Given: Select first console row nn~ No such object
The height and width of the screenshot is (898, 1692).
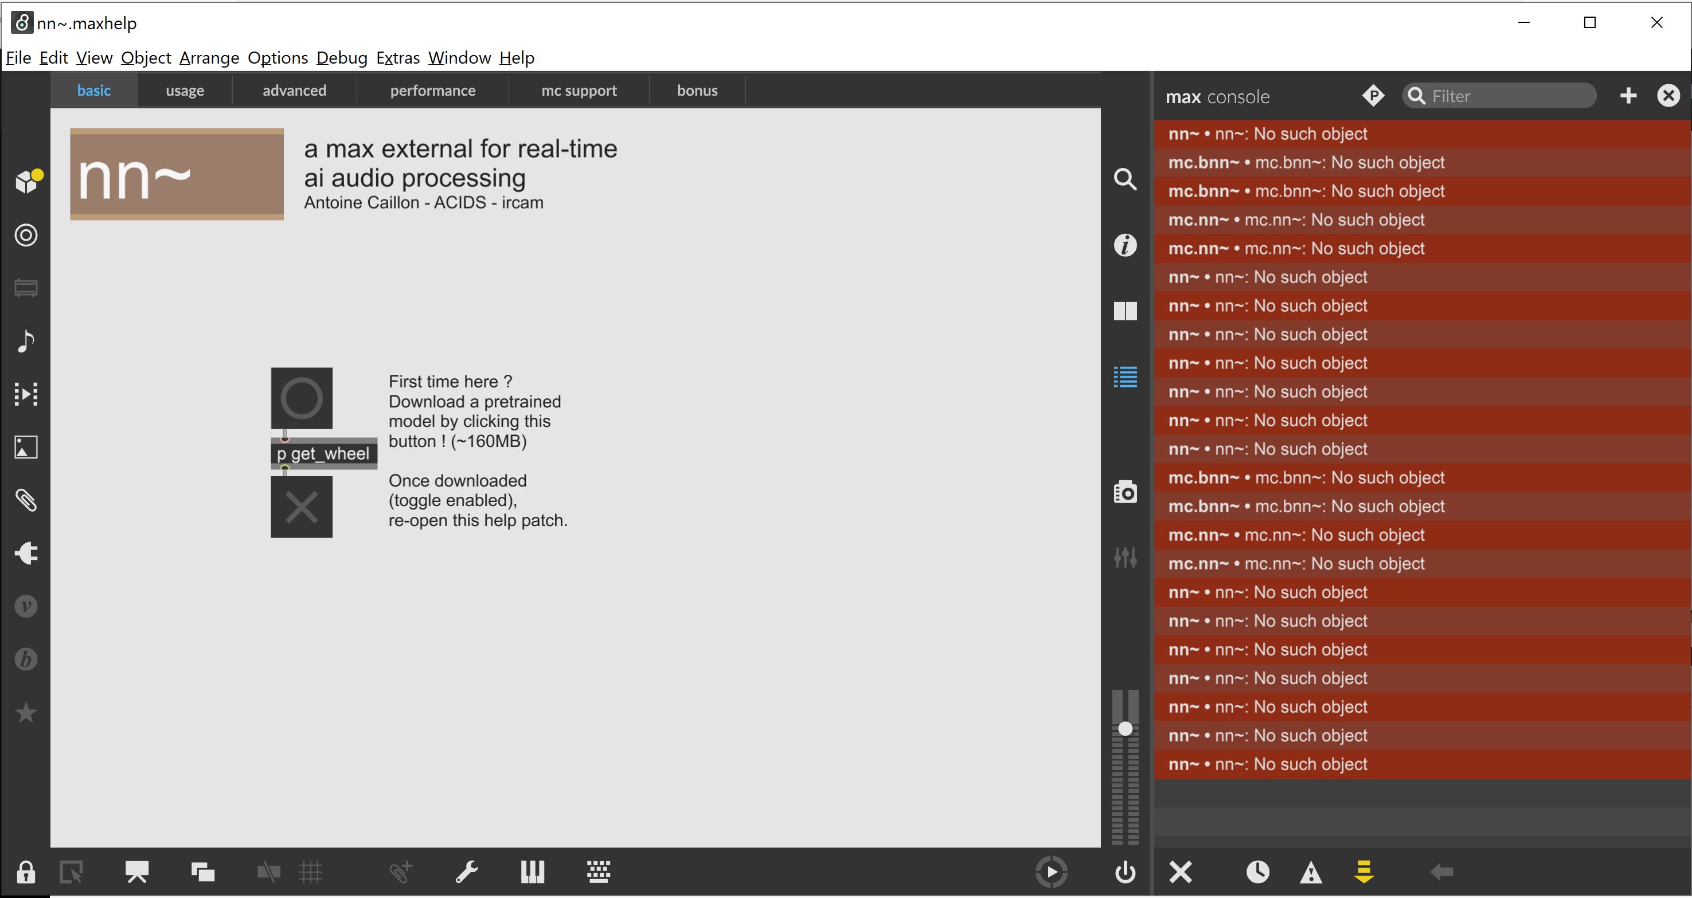Looking at the screenshot, I should 1422,134.
